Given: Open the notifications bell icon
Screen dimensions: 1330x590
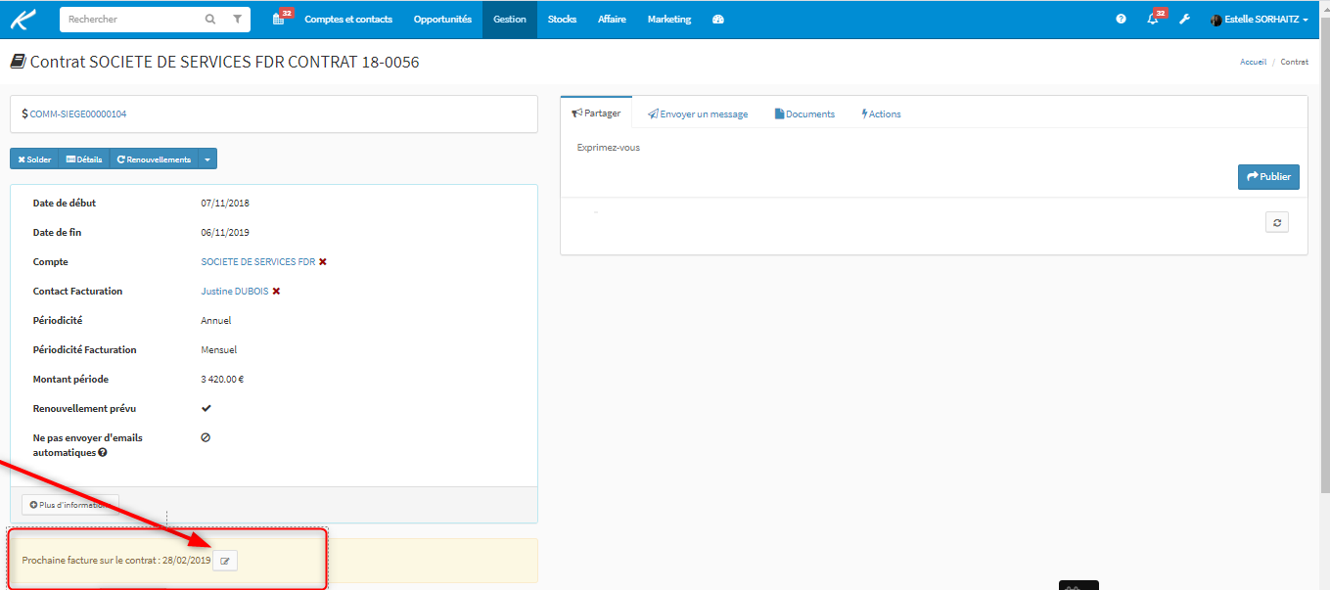Looking at the screenshot, I should pos(1153,20).
